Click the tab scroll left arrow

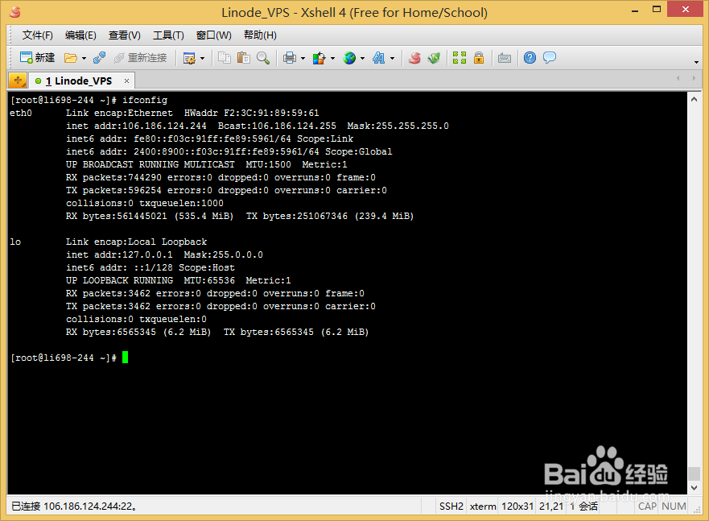coord(678,78)
